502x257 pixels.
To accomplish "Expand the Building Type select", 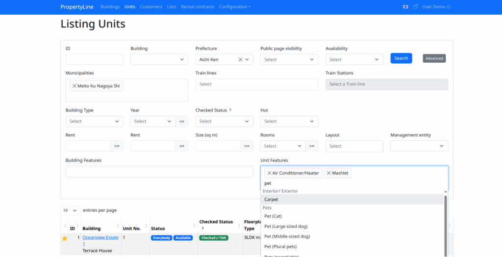I will pos(94,121).
